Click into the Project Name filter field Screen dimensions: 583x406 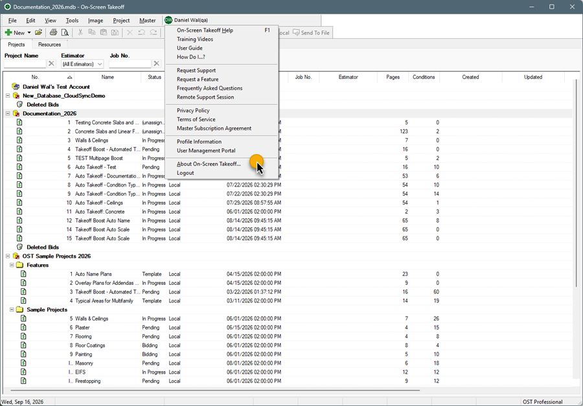25,64
